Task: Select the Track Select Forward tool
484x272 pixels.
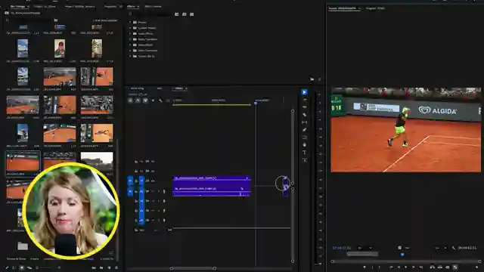Action: [x=305, y=100]
